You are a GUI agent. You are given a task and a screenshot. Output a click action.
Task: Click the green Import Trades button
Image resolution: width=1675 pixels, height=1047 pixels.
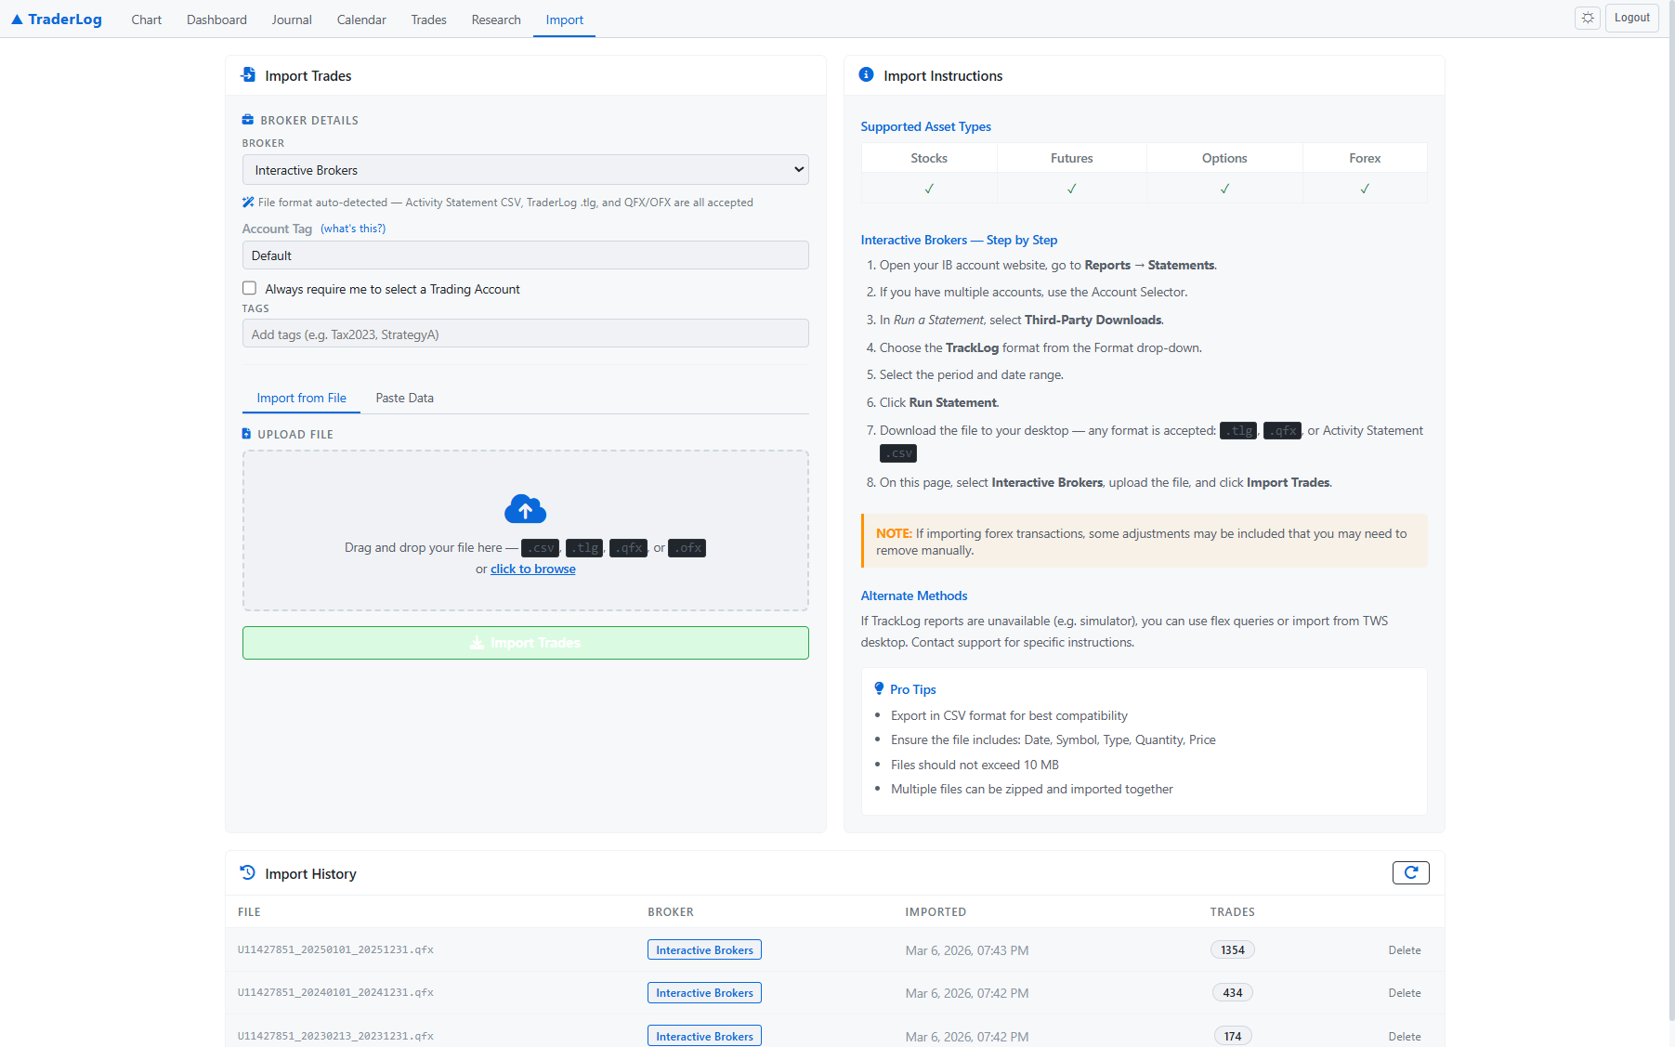point(525,643)
